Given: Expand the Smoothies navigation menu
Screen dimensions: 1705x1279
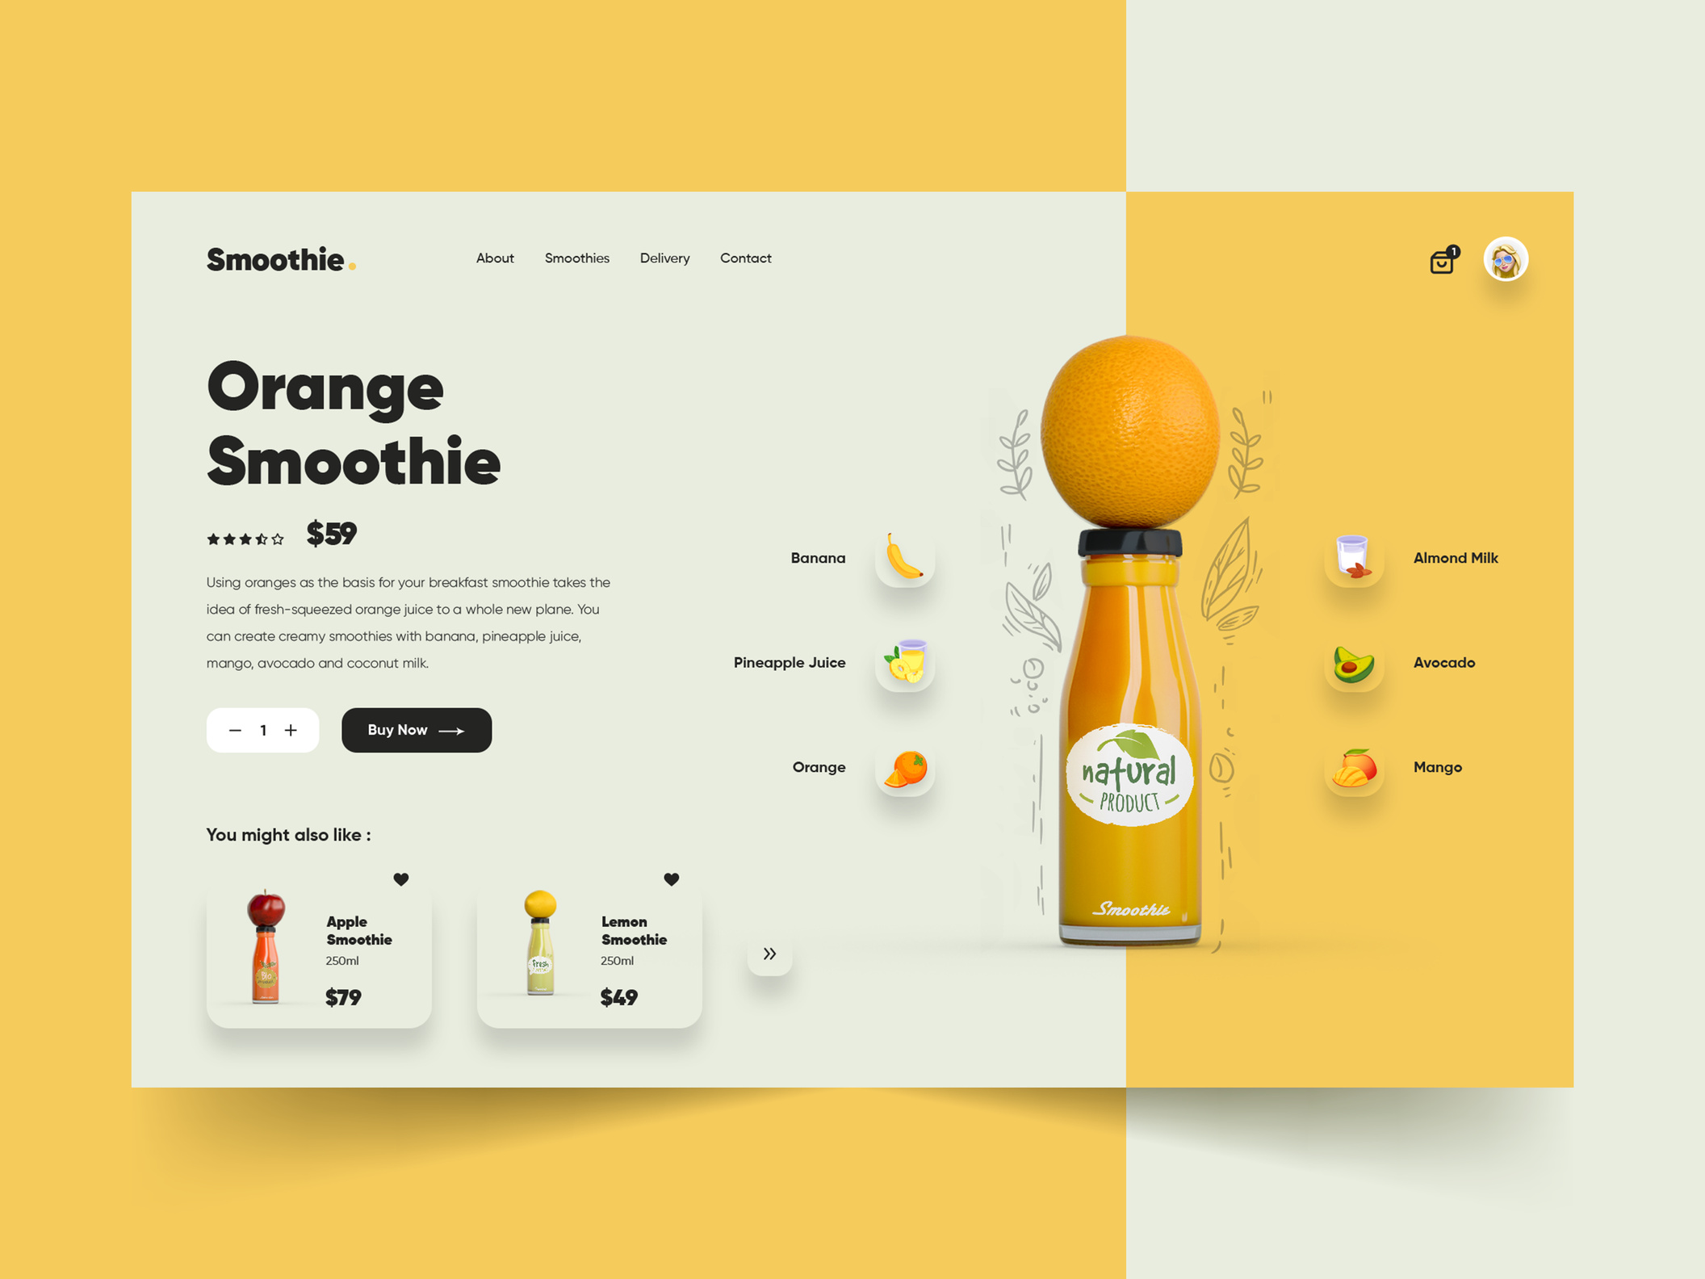Looking at the screenshot, I should (575, 258).
